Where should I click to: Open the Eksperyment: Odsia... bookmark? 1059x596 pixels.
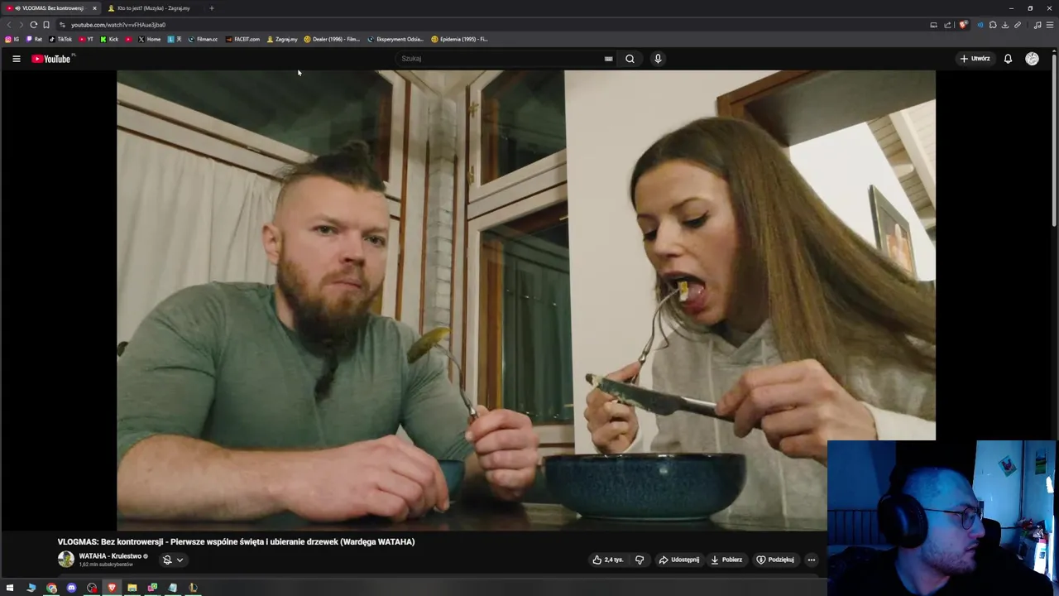click(x=395, y=39)
